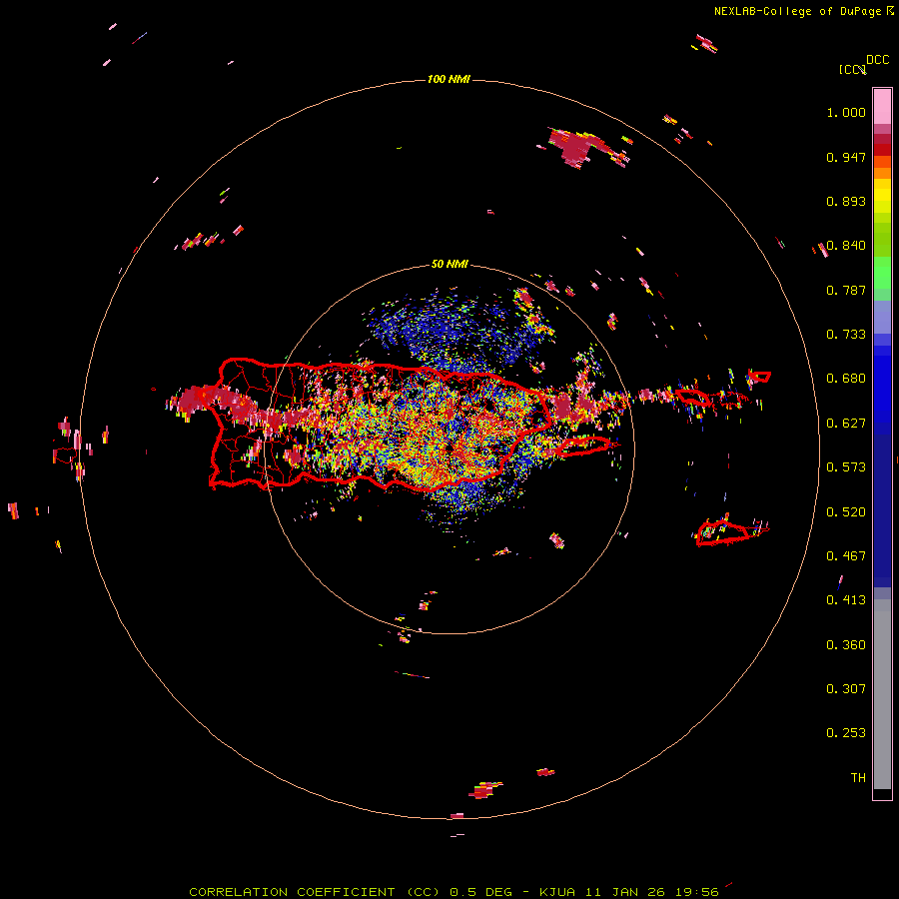The width and height of the screenshot is (899, 899).
Task: Select the 1.000 value on color scale
Action: [846, 112]
